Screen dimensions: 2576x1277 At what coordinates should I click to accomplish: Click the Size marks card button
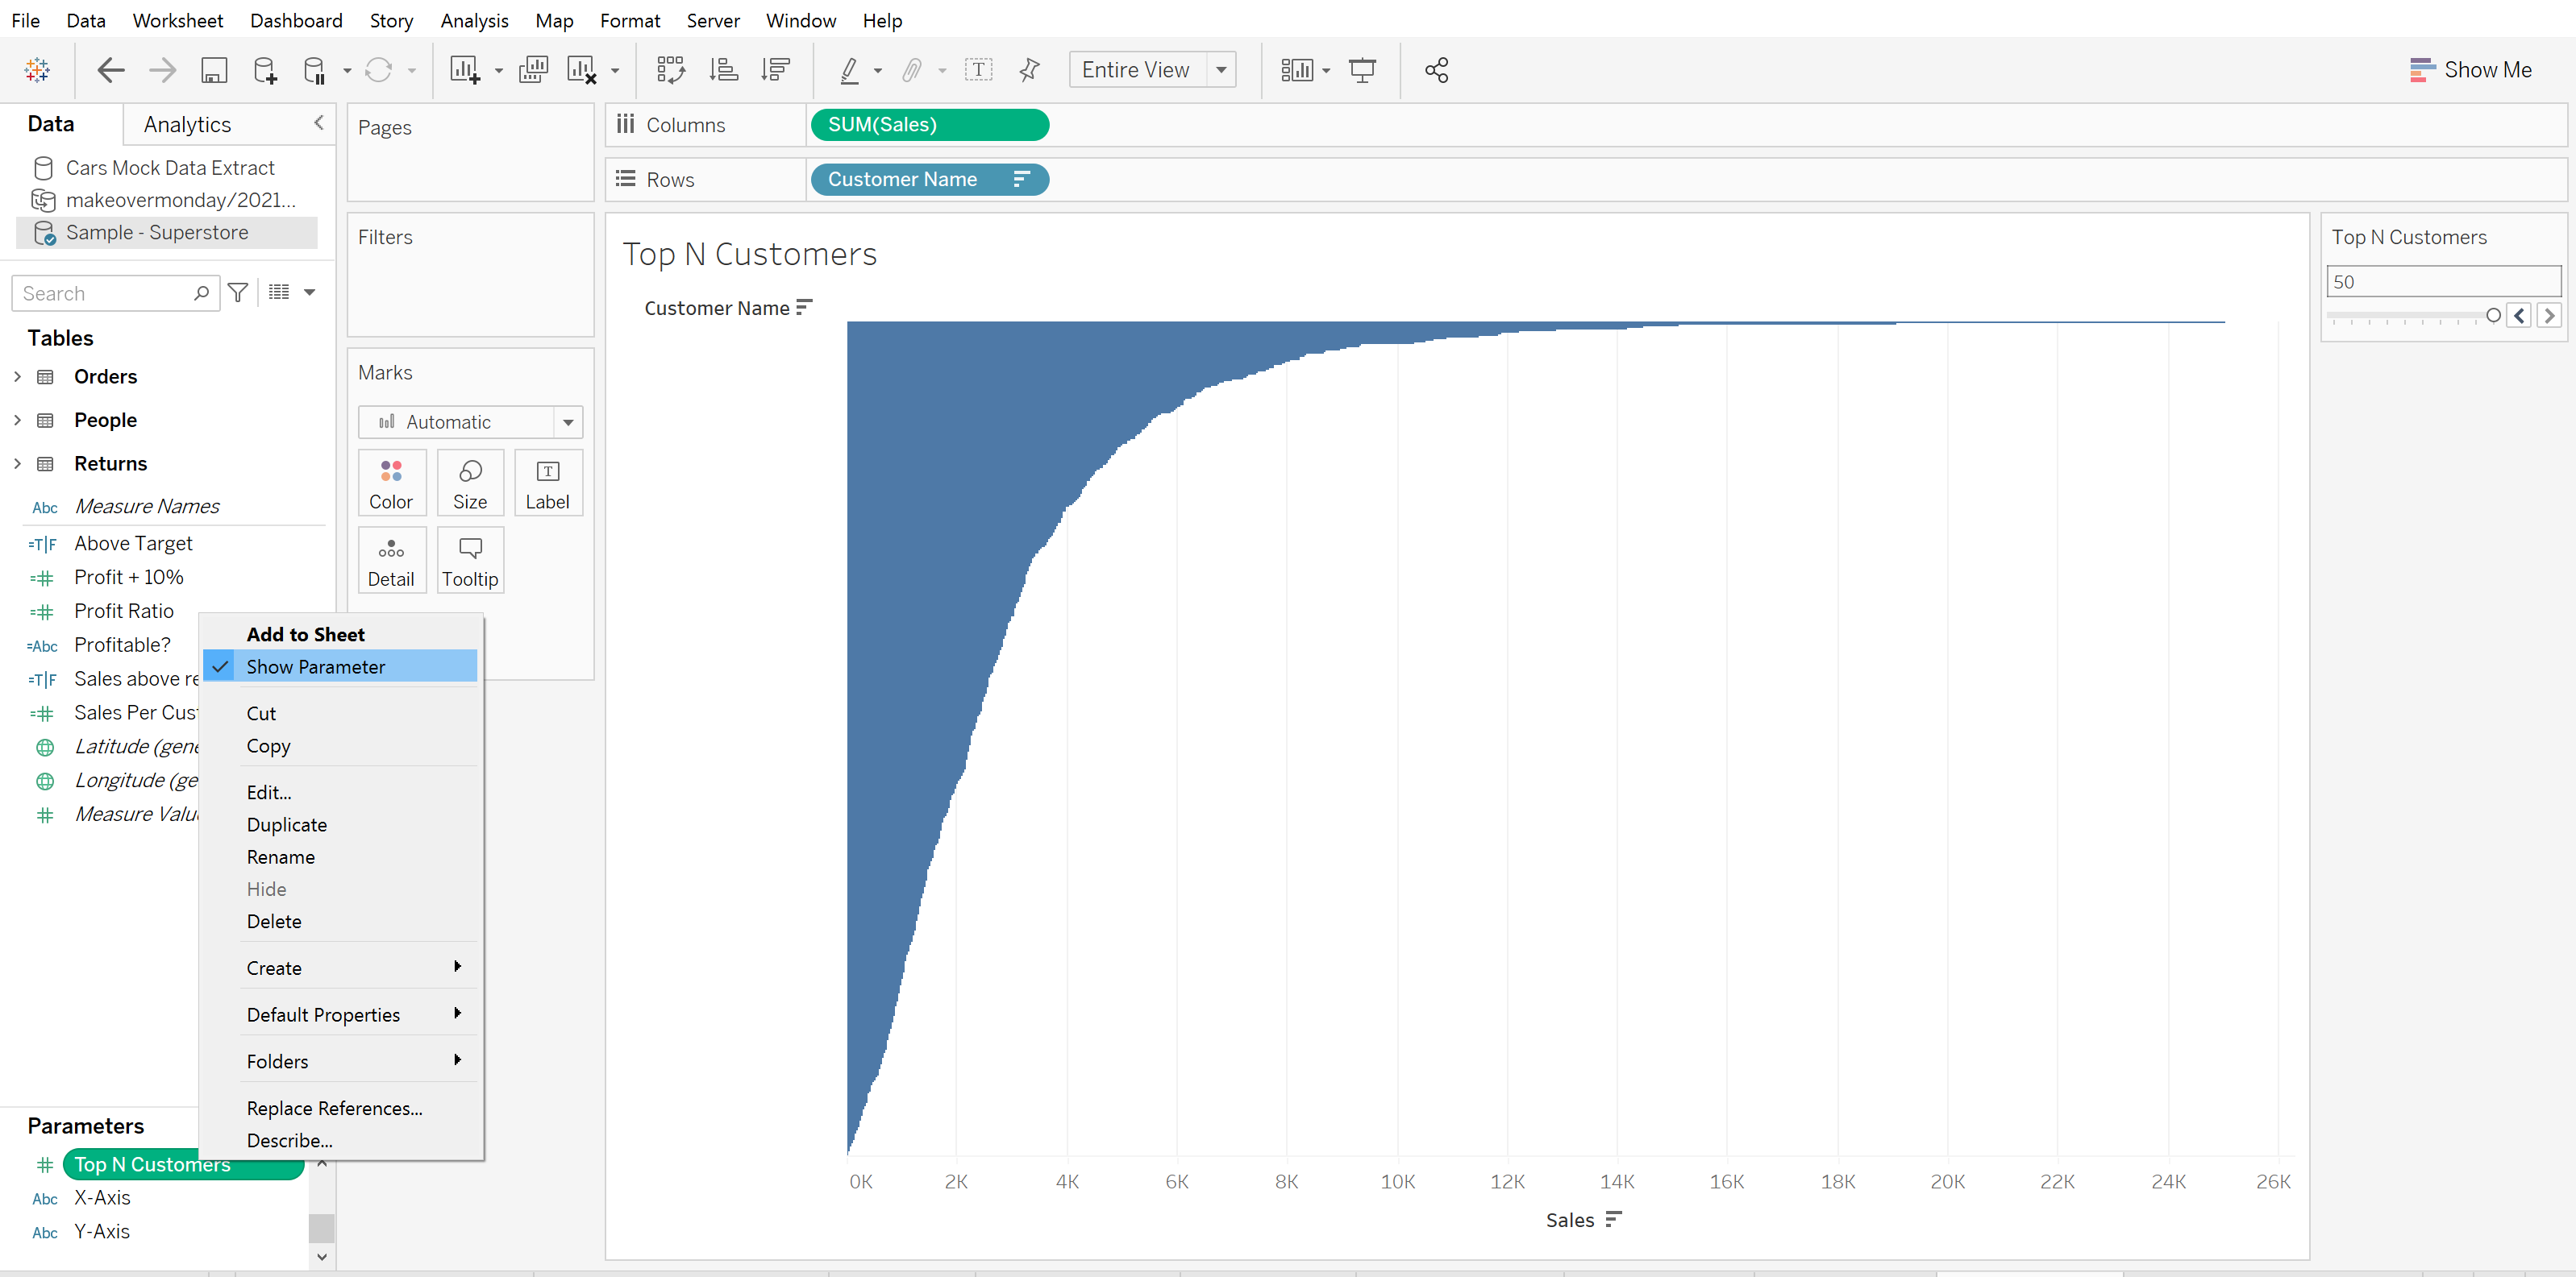click(470, 483)
